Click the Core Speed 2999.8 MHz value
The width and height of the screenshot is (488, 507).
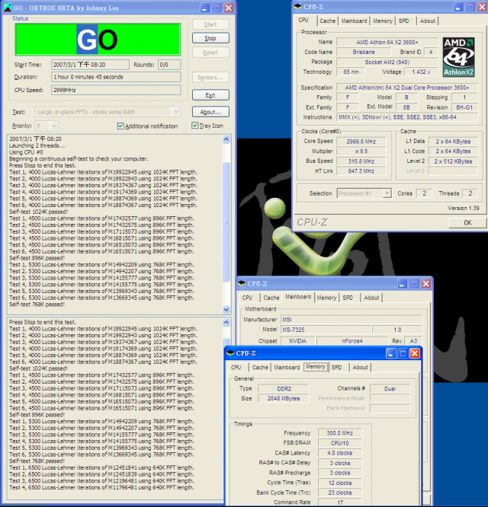tap(361, 142)
